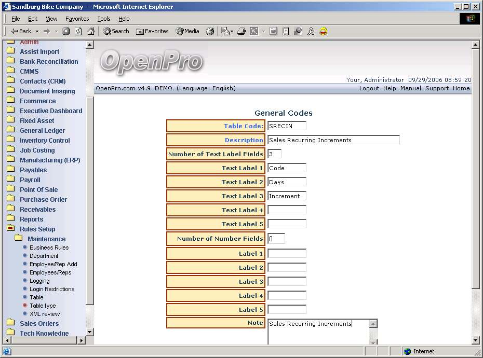Go to the browser Home icon

pos(91,31)
